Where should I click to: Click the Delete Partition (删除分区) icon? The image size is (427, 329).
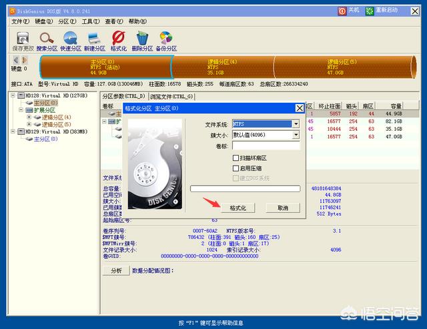click(142, 41)
